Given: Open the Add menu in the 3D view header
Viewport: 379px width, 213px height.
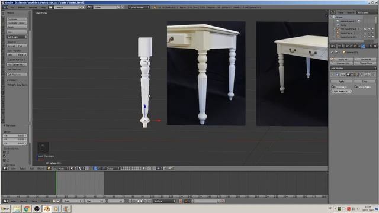Looking at the screenshot, I should point(31,169).
